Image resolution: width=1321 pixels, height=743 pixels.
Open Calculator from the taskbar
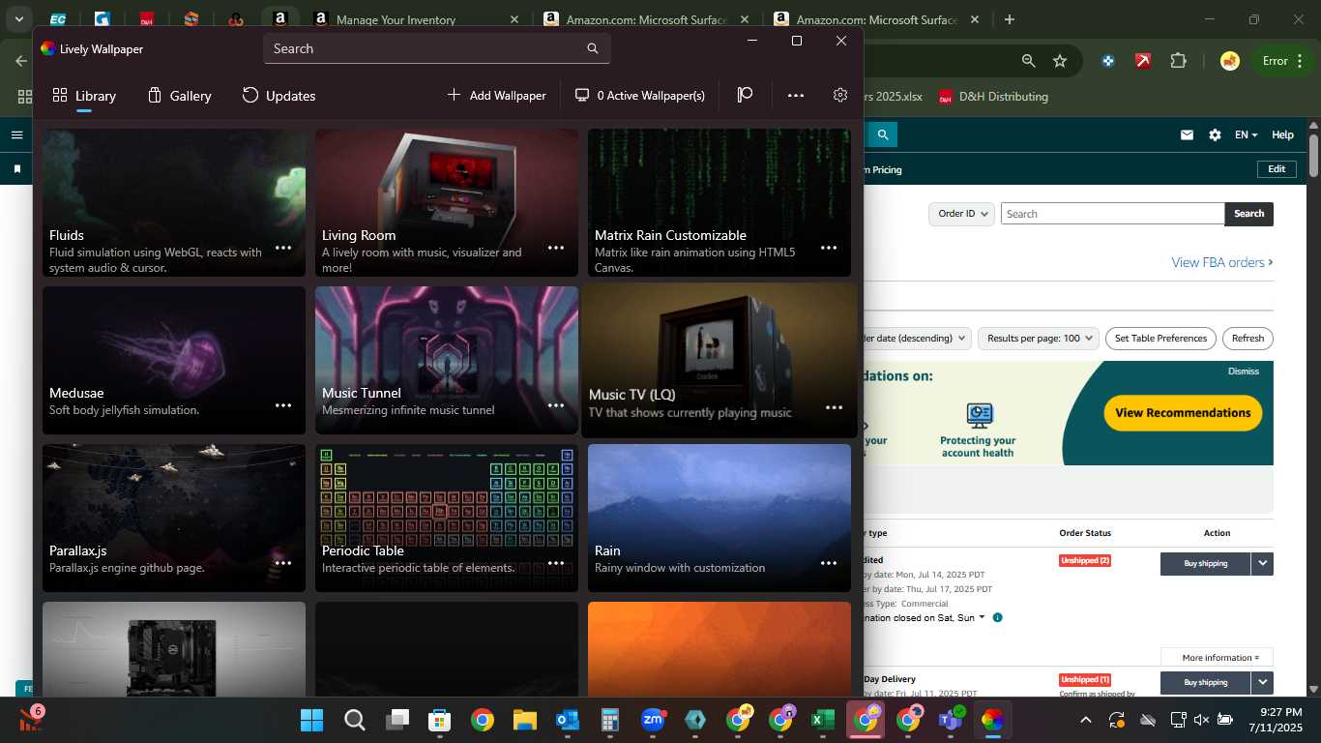pos(610,720)
